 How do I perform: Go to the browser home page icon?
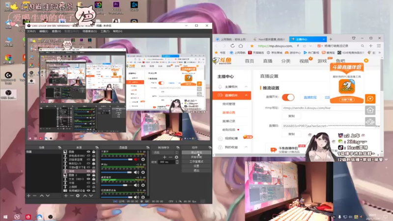pyautogui.click(x=241, y=46)
